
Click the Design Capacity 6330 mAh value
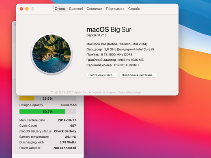pos(69,105)
